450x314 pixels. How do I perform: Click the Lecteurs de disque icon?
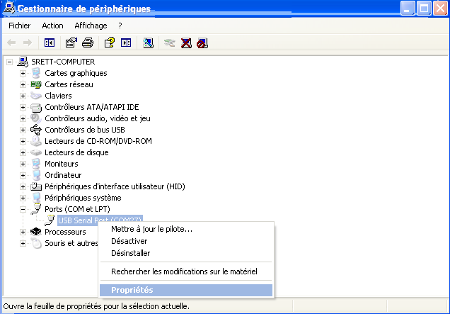click(x=36, y=152)
